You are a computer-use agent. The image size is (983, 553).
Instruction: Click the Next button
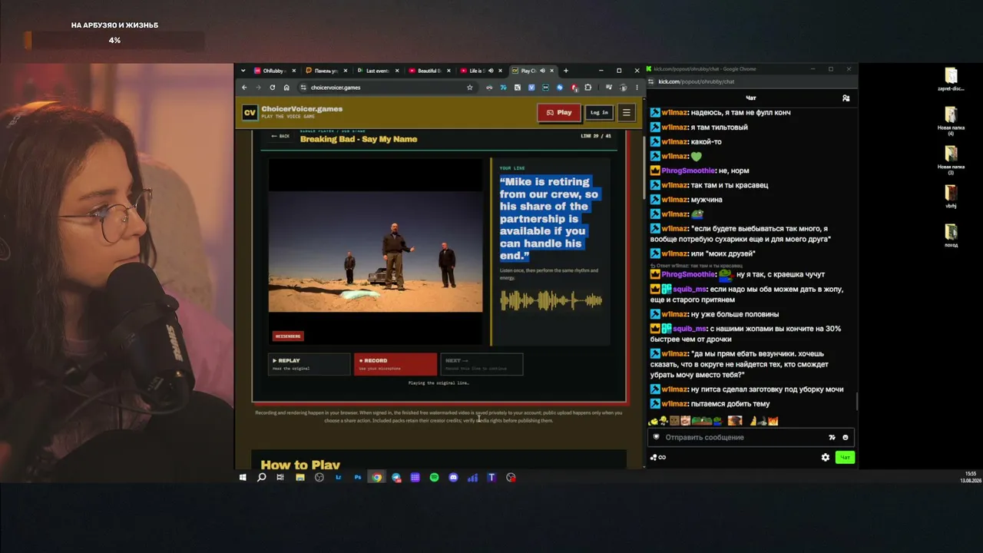coord(482,364)
